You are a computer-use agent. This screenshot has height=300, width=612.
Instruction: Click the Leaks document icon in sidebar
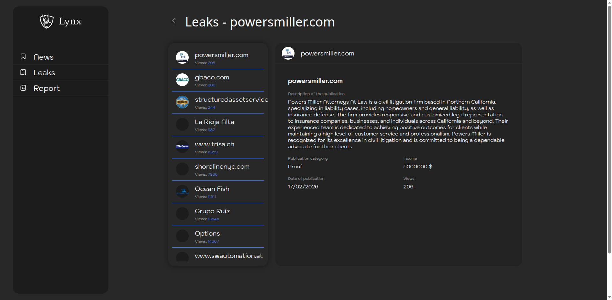click(23, 72)
